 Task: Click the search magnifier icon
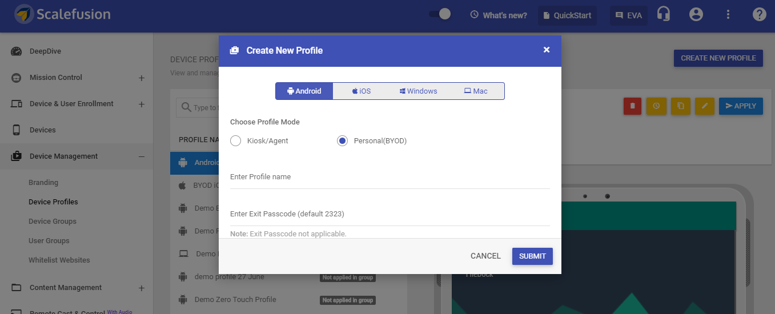[186, 107]
